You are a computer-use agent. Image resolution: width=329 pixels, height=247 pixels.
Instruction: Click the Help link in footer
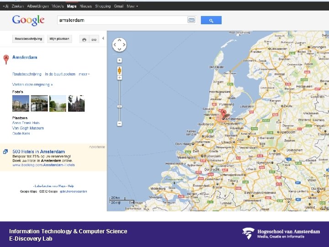click(x=71, y=186)
